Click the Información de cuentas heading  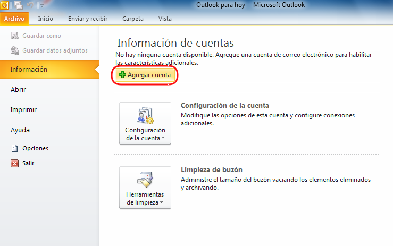pyautogui.click(x=175, y=43)
